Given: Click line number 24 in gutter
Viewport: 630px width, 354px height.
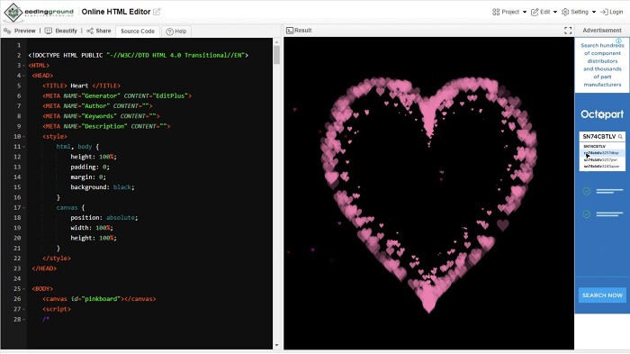Looking at the screenshot, I should click(x=17, y=278).
